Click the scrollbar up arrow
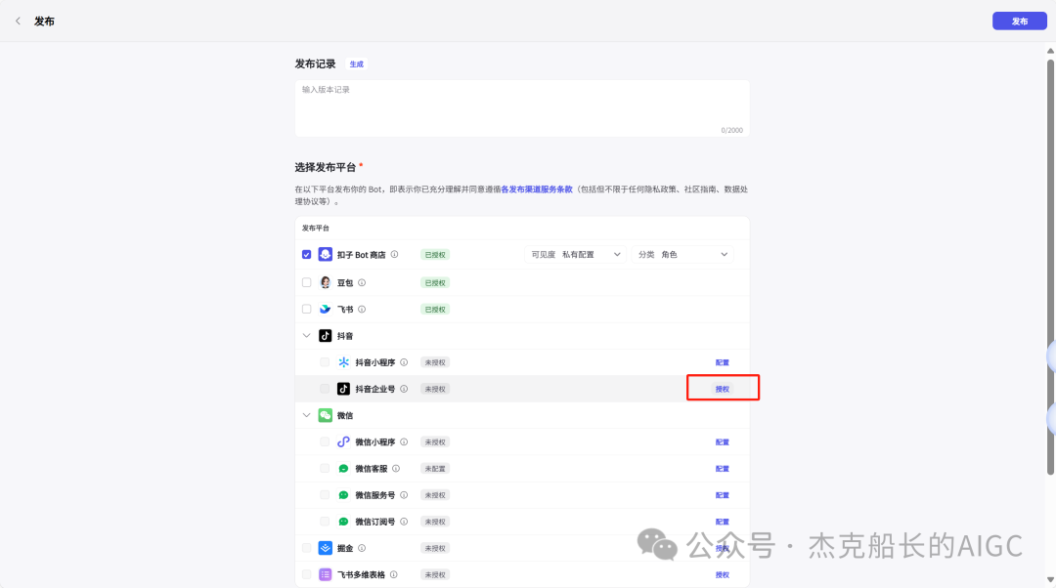Image resolution: width=1056 pixels, height=588 pixels. click(x=1050, y=51)
